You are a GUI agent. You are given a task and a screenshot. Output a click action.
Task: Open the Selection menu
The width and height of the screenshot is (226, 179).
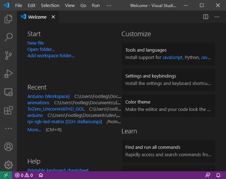click(x=50, y=6)
